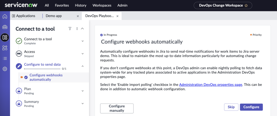Screen dimensions: 277x116
Task: Click the Configure to send data label
Action: click(42, 65)
